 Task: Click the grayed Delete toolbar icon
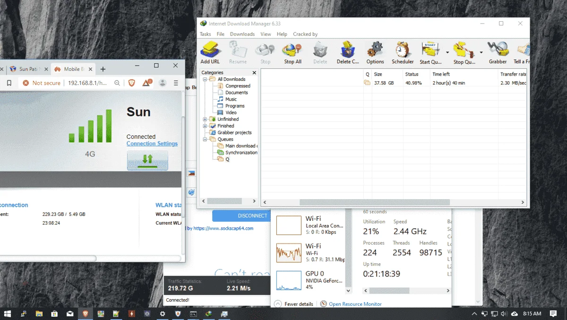(320, 52)
